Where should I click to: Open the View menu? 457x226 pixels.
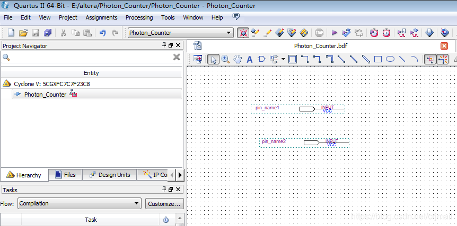click(45, 17)
